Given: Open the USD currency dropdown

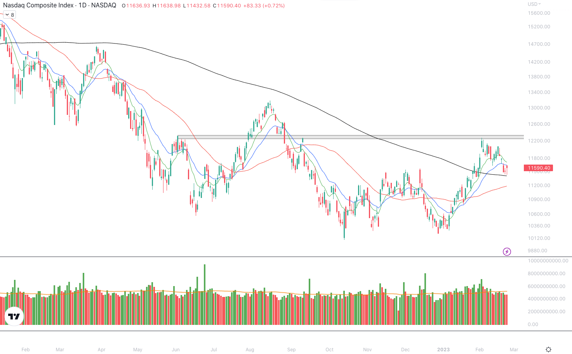Looking at the screenshot, I should [534, 4].
